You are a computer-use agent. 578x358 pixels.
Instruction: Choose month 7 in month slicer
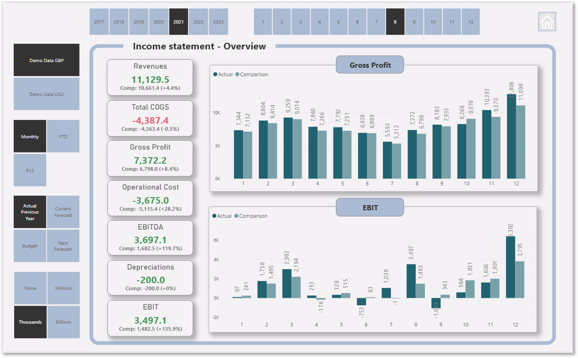pos(376,22)
